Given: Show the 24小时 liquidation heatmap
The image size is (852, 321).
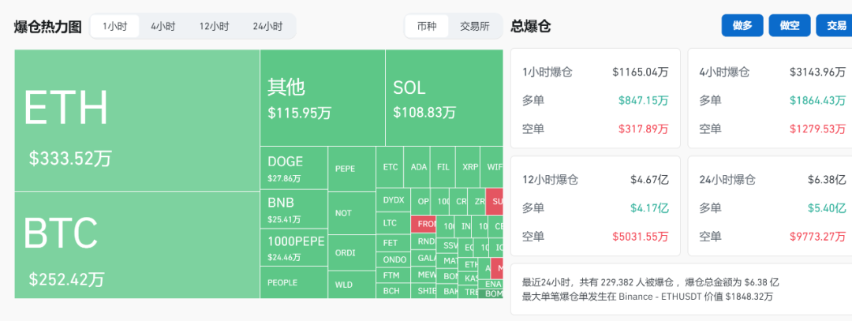Looking at the screenshot, I should coord(267,26).
